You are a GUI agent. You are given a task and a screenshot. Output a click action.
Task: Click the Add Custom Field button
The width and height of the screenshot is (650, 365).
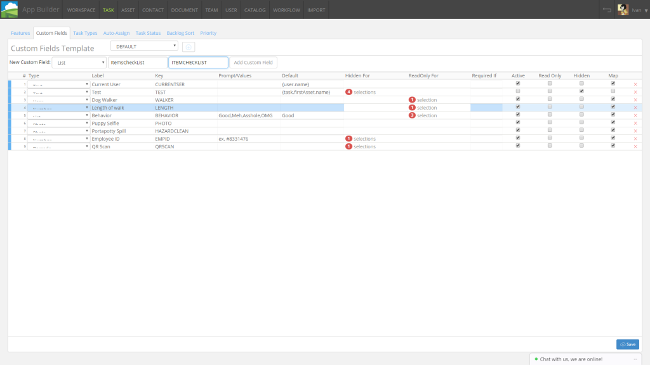pyautogui.click(x=253, y=63)
